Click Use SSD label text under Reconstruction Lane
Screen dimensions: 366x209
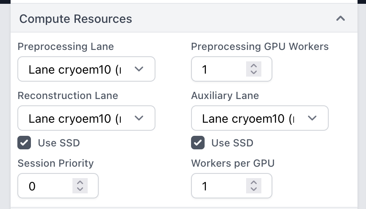(58, 143)
